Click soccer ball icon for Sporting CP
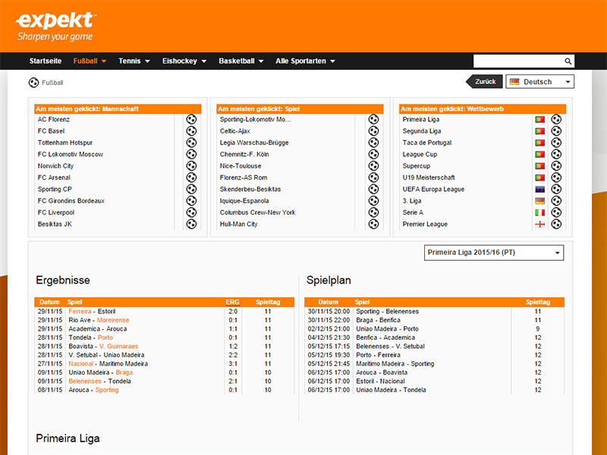The width and height of the screenshot is (607, 455). click(191, 189)
